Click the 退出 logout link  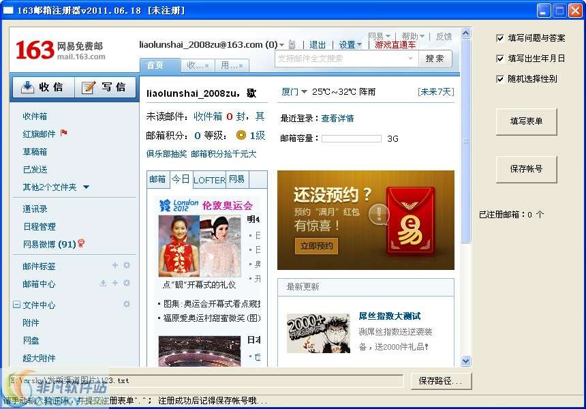tap(318, 45)
